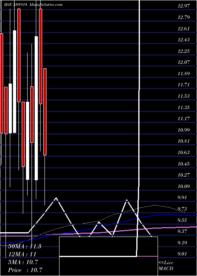Click the 50MA : 11.3 legend text
Image resolution: width=197 pixels, height=276 pixels.
[x=24, y=246]
